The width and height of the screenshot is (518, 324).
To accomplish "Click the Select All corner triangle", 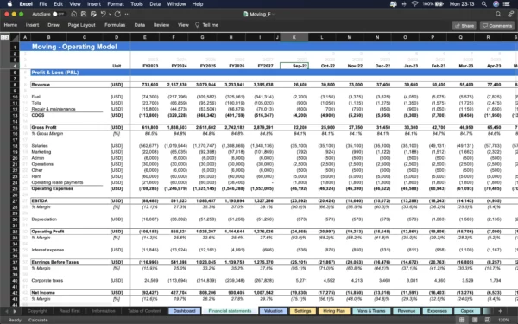I will pyautogui.click(x=15, y=37).
